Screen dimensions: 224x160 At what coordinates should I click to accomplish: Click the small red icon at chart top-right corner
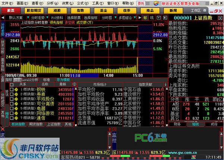[166, 23]
